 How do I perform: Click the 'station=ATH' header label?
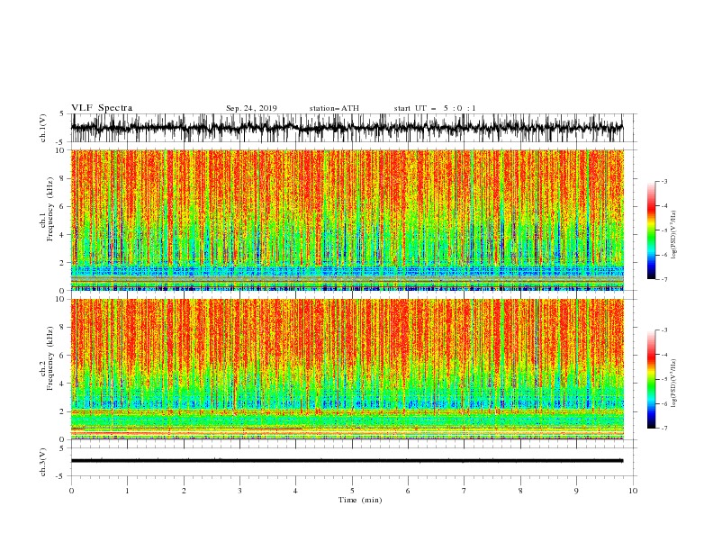pos(334,108)
